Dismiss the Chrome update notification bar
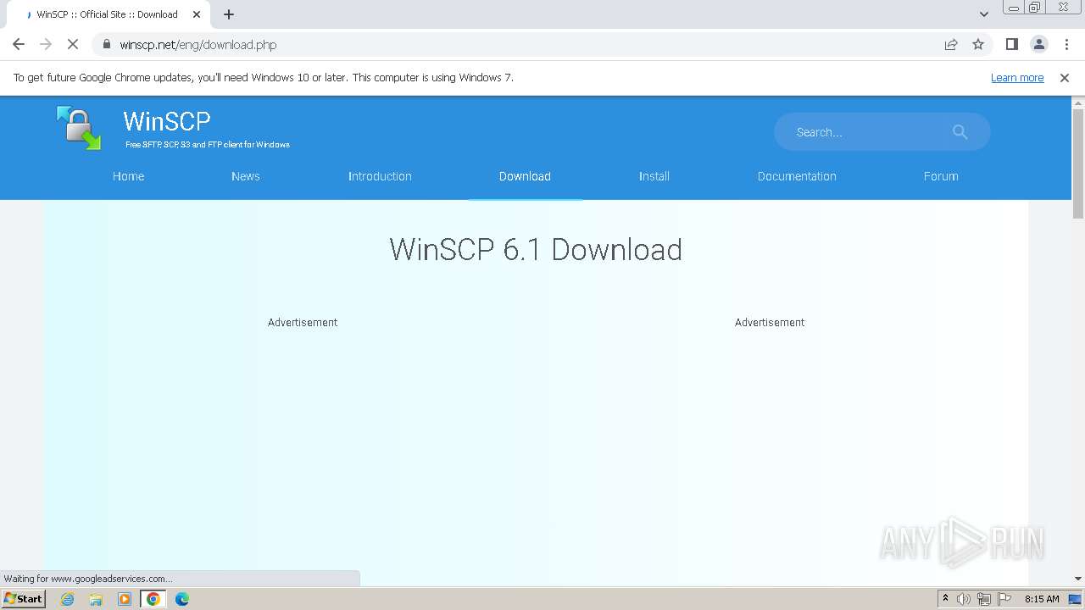 pyautogui.click(x=1065, y=77)
